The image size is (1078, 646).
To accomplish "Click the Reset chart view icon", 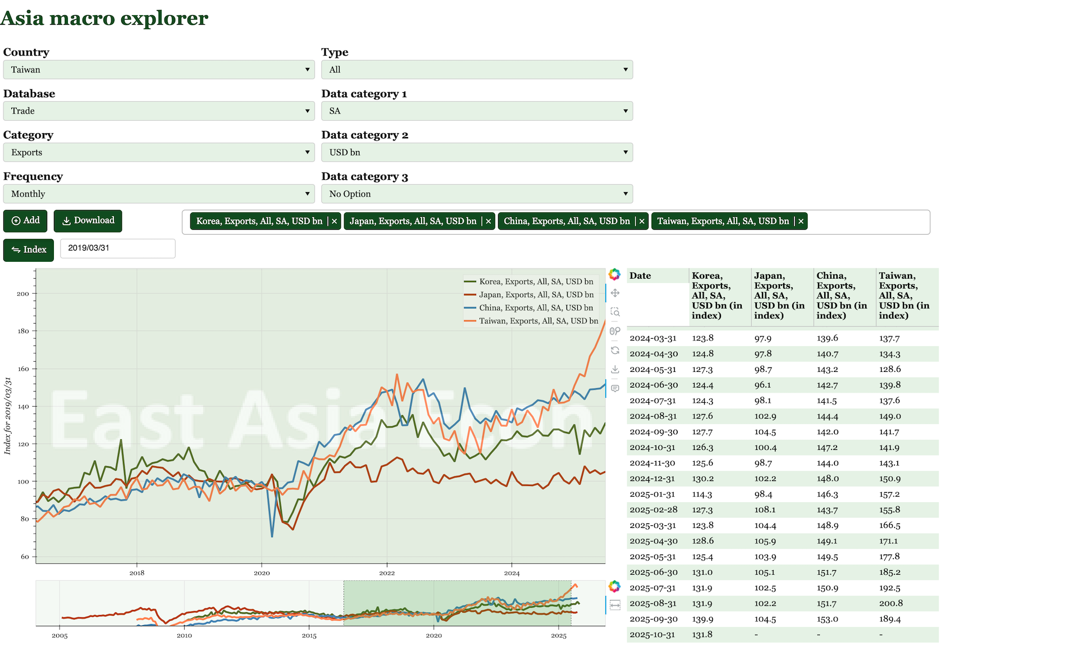I will pyautogui.click(x=615, y=350).
